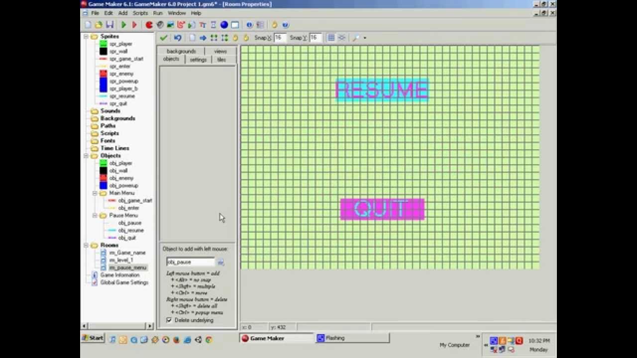Screen dimensions: 637x358
Task: Collapse the Objects folder
Action: (86, 156)
